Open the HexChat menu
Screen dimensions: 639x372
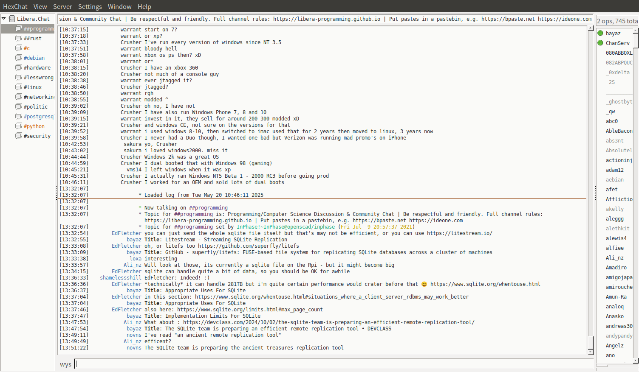point(15,6)
